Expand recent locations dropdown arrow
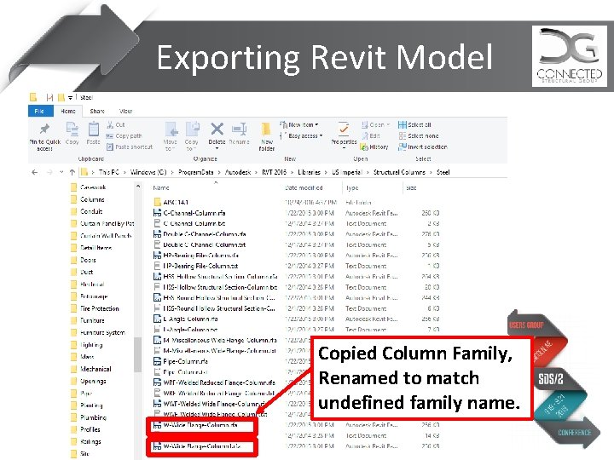 (61, 172)
